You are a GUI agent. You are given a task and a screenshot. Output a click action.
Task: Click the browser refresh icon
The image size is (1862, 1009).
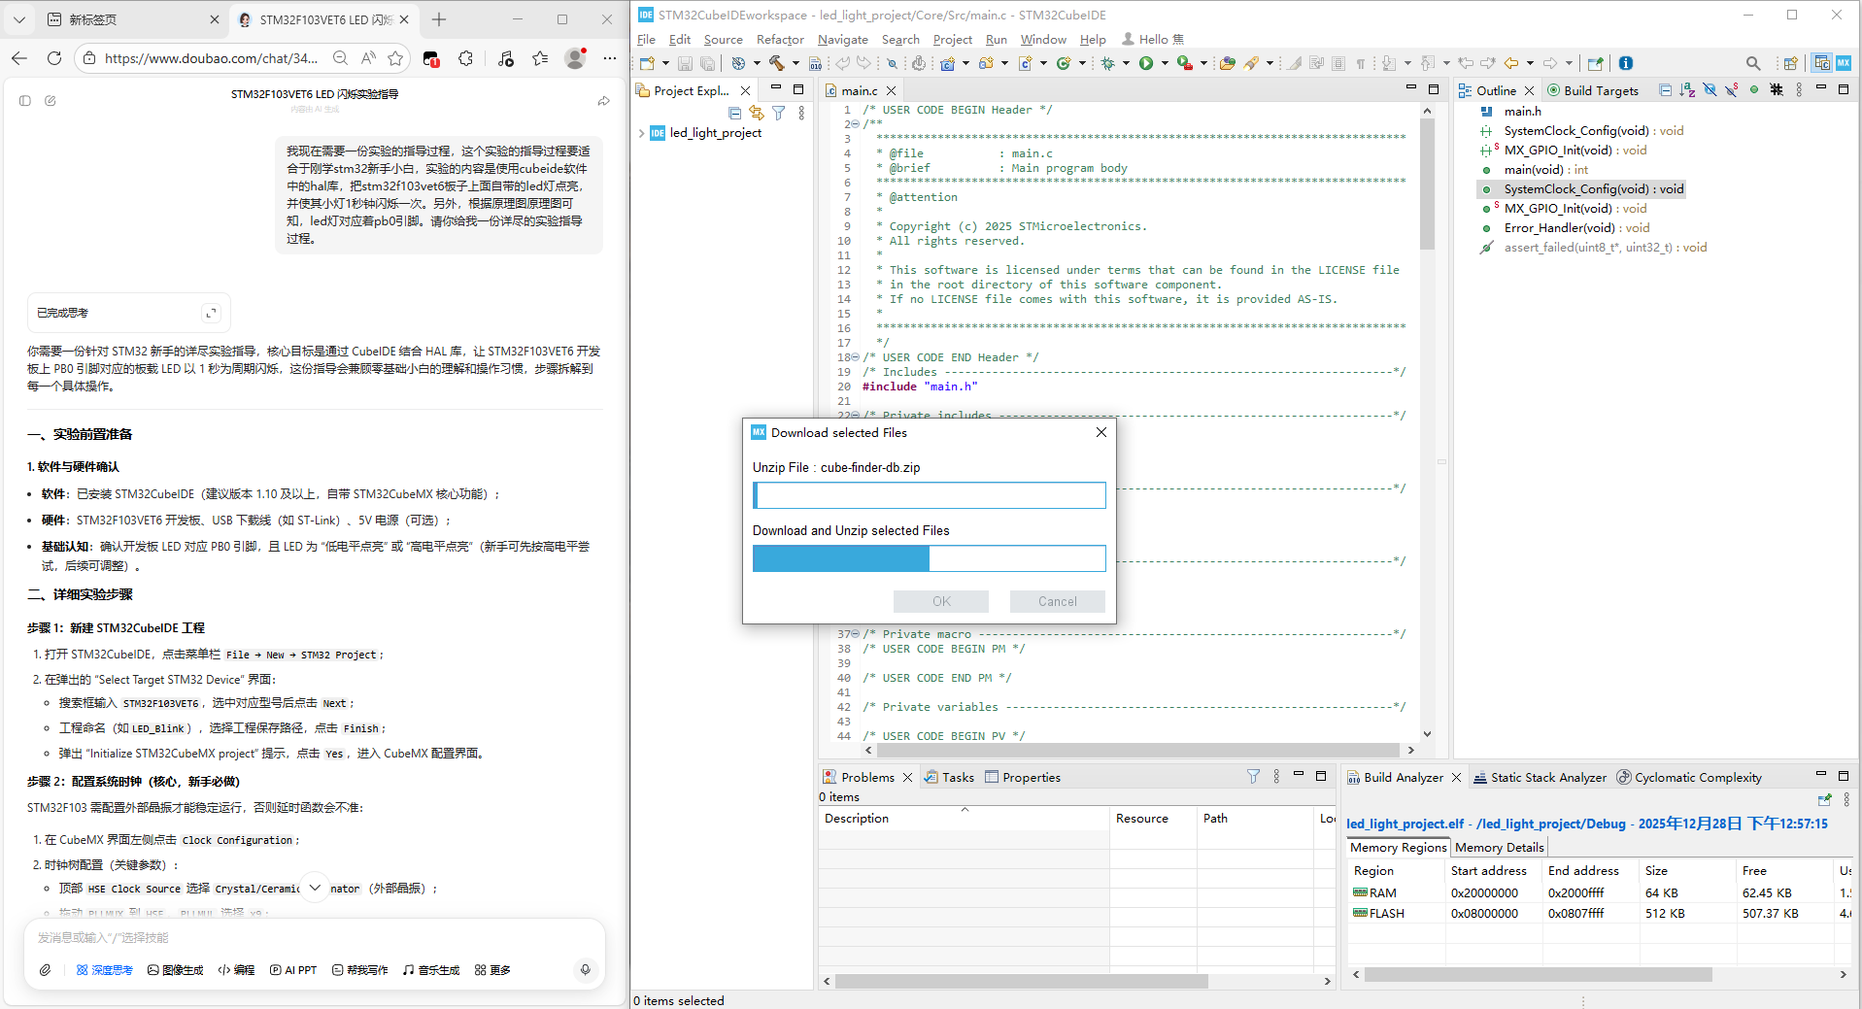(x=54, y=58)
